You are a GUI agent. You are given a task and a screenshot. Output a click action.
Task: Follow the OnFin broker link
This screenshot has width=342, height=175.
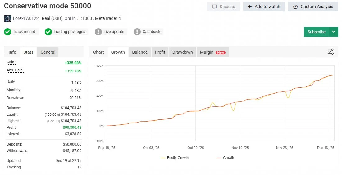point(70,18)
